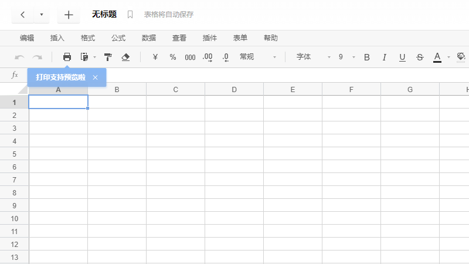This screenshot has height=264, width=469.
Task: Toggle underline formatting
Action: click(x=402, y=57)
